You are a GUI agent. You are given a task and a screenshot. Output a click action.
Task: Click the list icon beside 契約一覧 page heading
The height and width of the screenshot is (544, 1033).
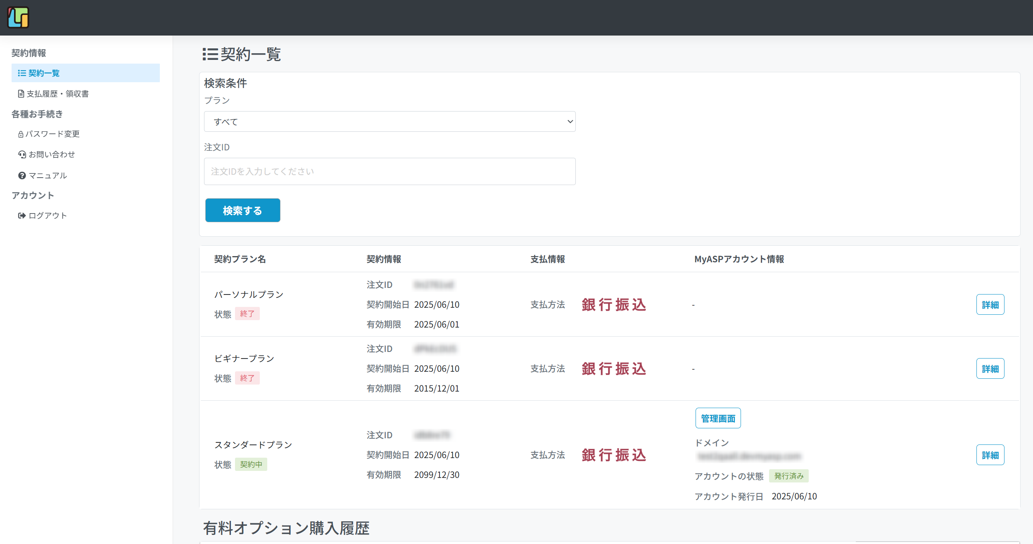[x=210, y=54]
